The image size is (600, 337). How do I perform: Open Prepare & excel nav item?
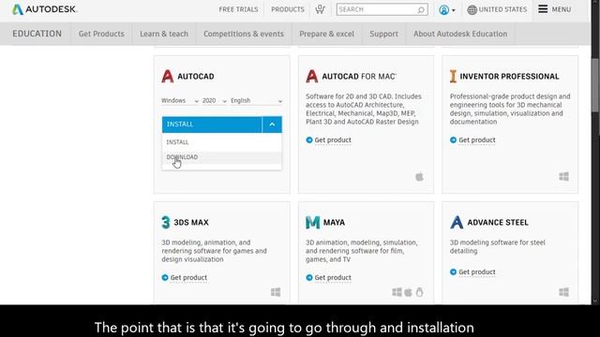(326, 34)
